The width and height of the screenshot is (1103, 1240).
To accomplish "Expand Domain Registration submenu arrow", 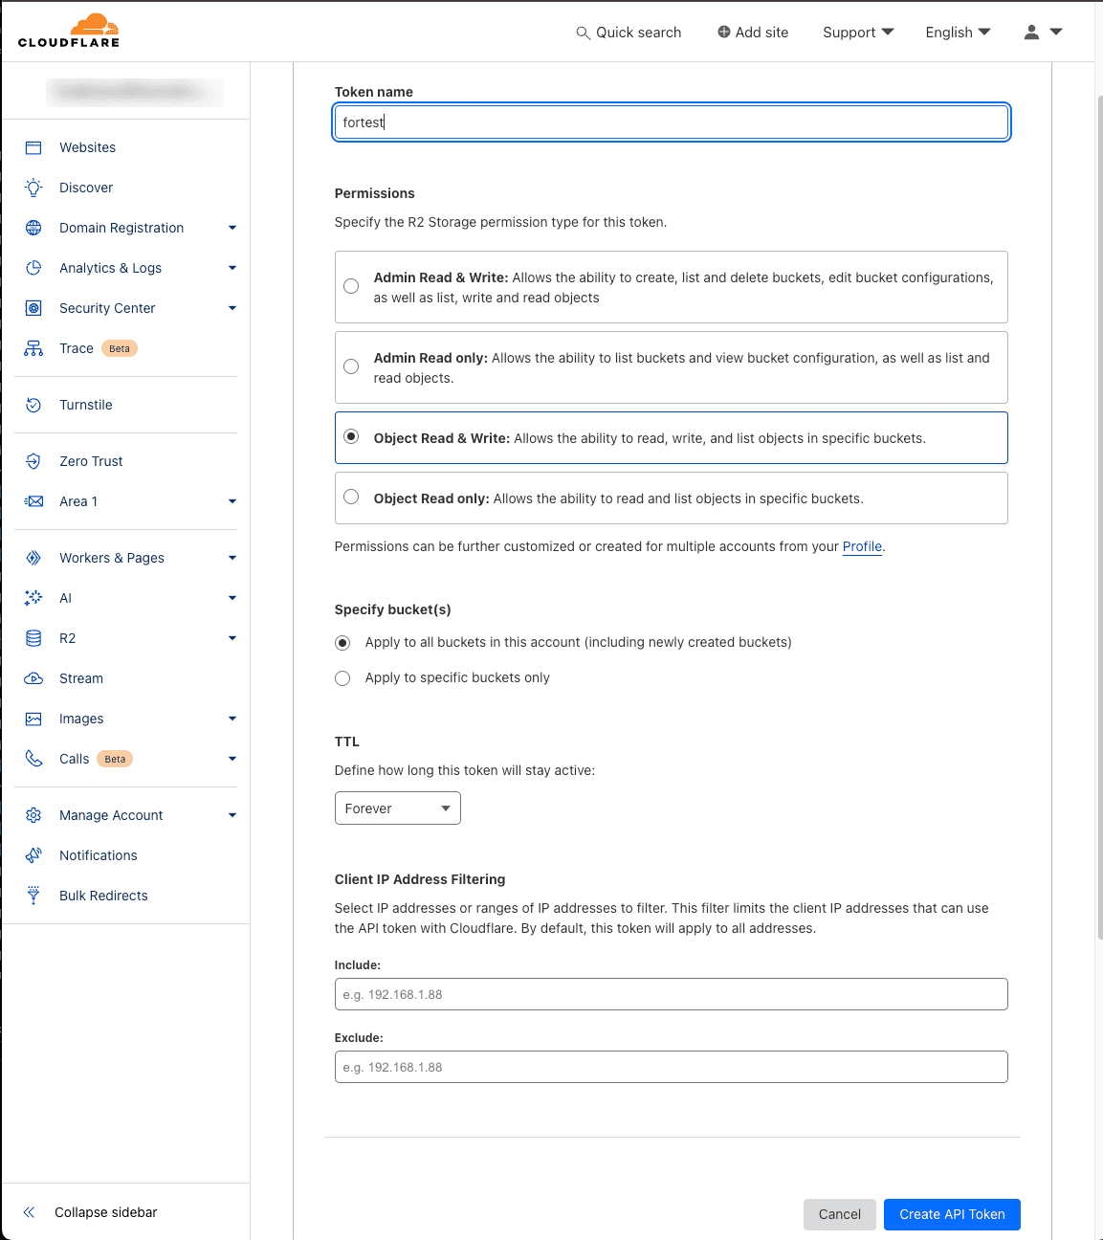I will [x=232, y=228].
